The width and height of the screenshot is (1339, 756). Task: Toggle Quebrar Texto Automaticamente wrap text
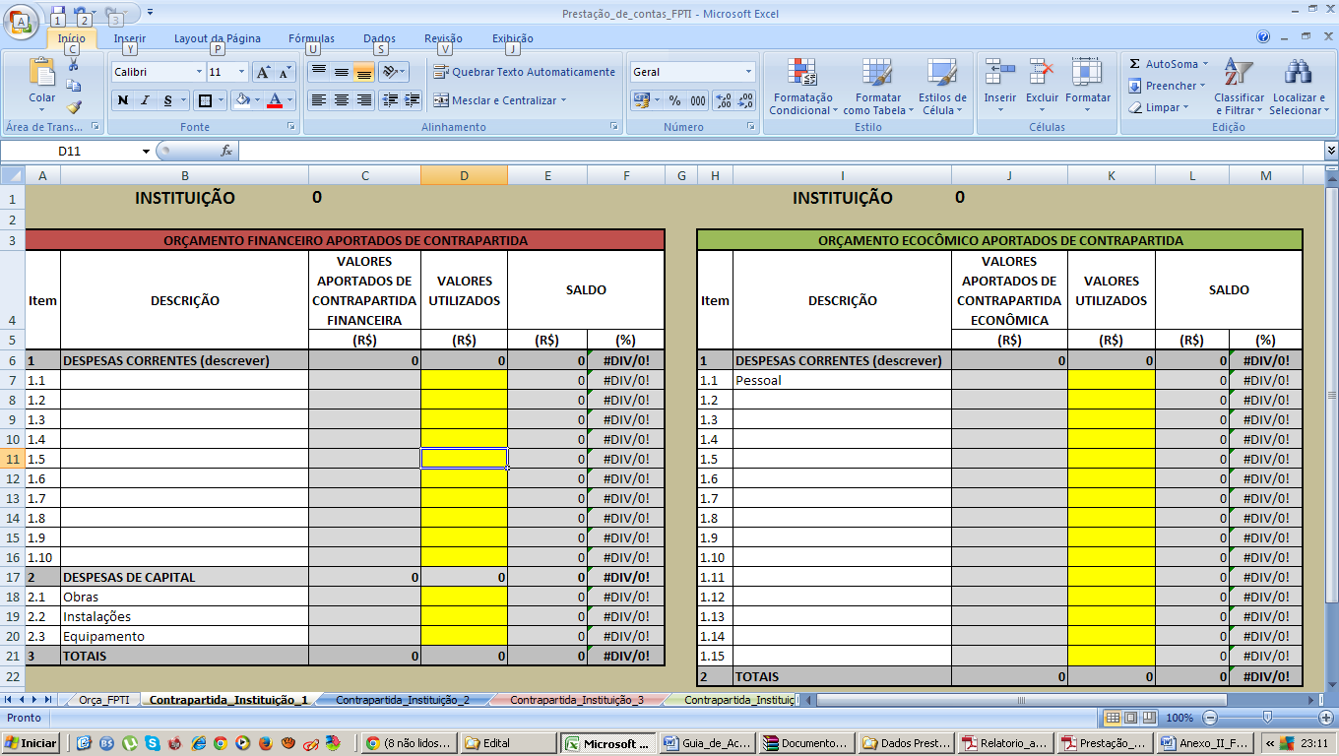[525, 72]
